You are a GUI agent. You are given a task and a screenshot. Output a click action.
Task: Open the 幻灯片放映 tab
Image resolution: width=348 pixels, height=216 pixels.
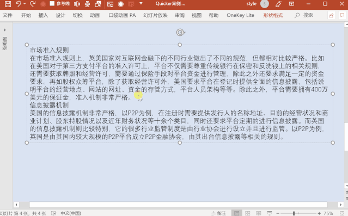pyautogui.click(x=155, y=15)
